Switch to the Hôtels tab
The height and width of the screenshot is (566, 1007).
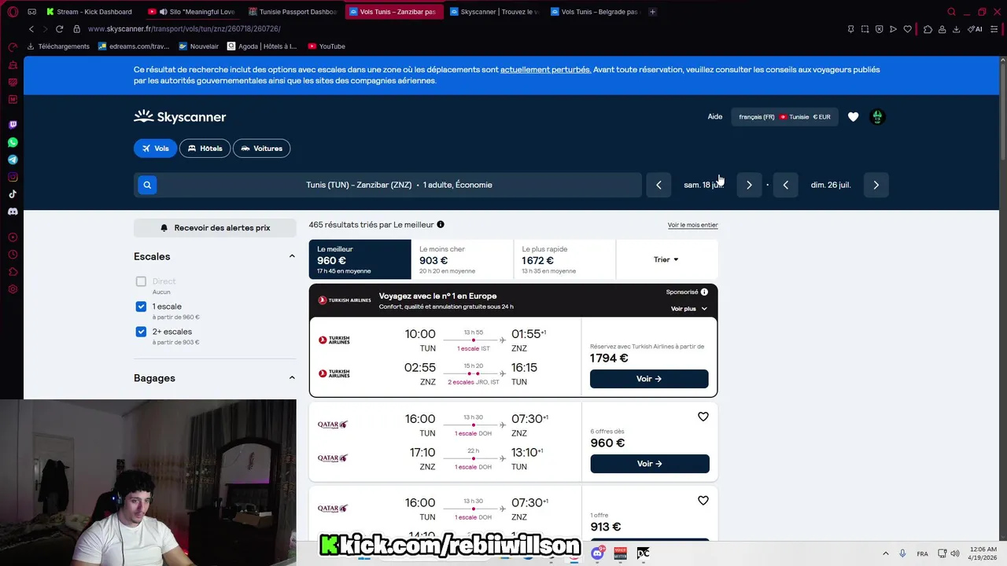205,148
